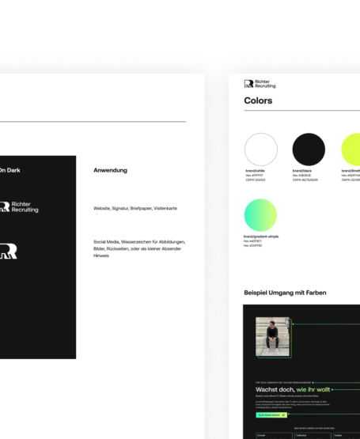Click the green gradient call-to-action button in mockup

point(271,415)
